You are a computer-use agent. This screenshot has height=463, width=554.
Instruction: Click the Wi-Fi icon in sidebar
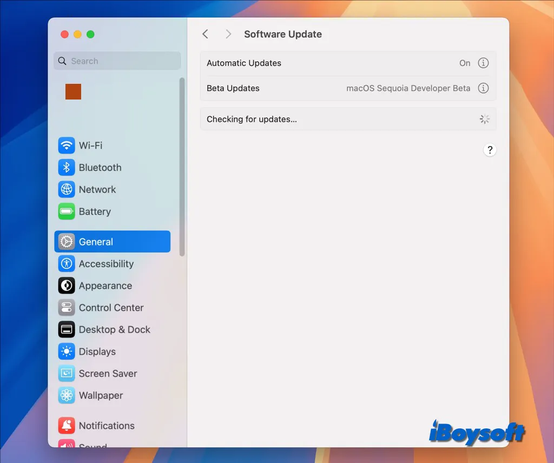click(67, 145)
